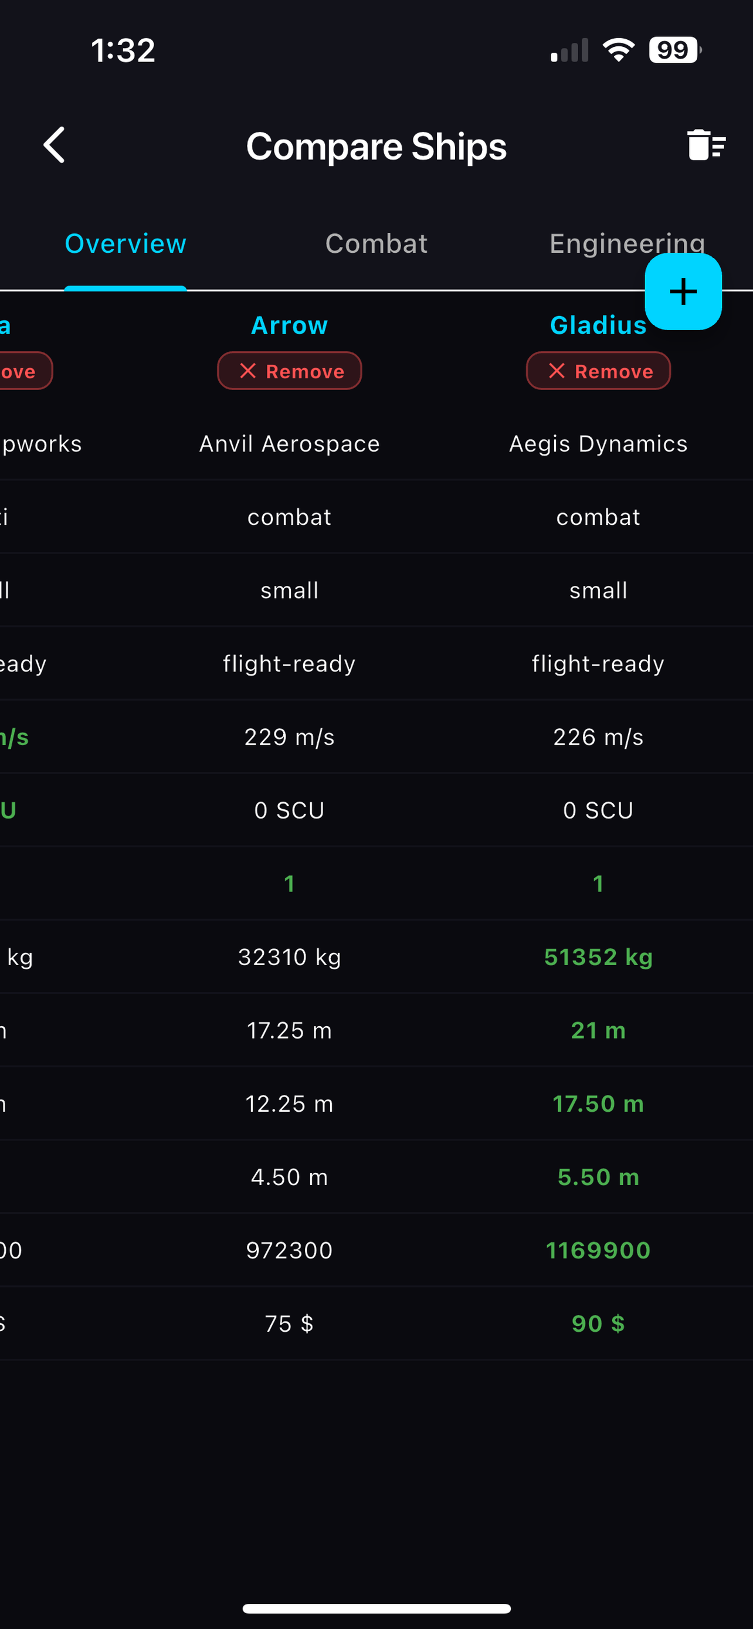Remove the Gladius ship from comparison
Image resolution: width=753 pixels, height=1629 pixels.
(x=598, y=371)
